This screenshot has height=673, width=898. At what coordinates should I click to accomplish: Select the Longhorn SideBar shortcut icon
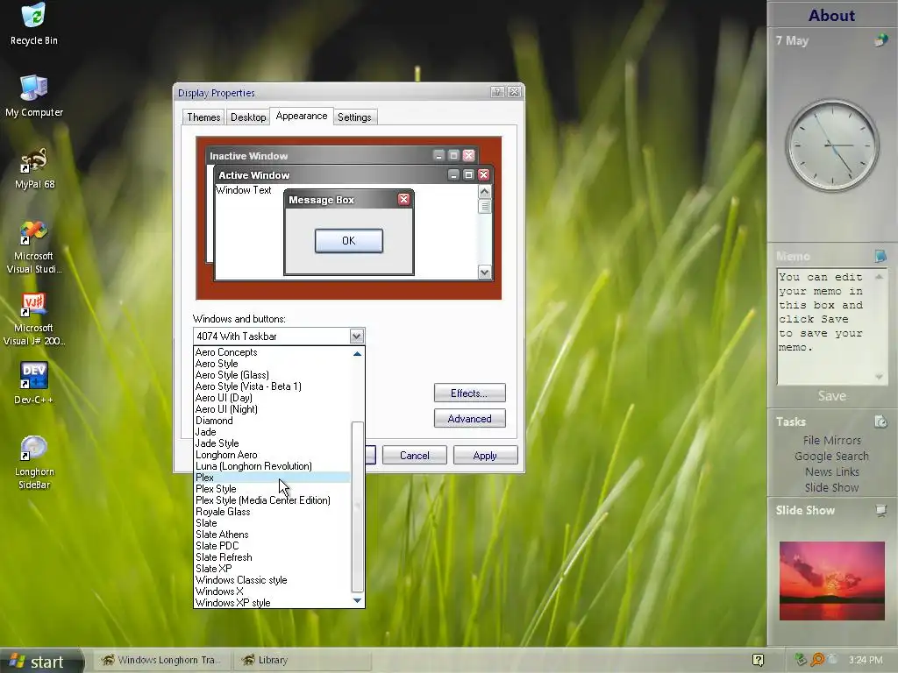click(x=34, y=463)
